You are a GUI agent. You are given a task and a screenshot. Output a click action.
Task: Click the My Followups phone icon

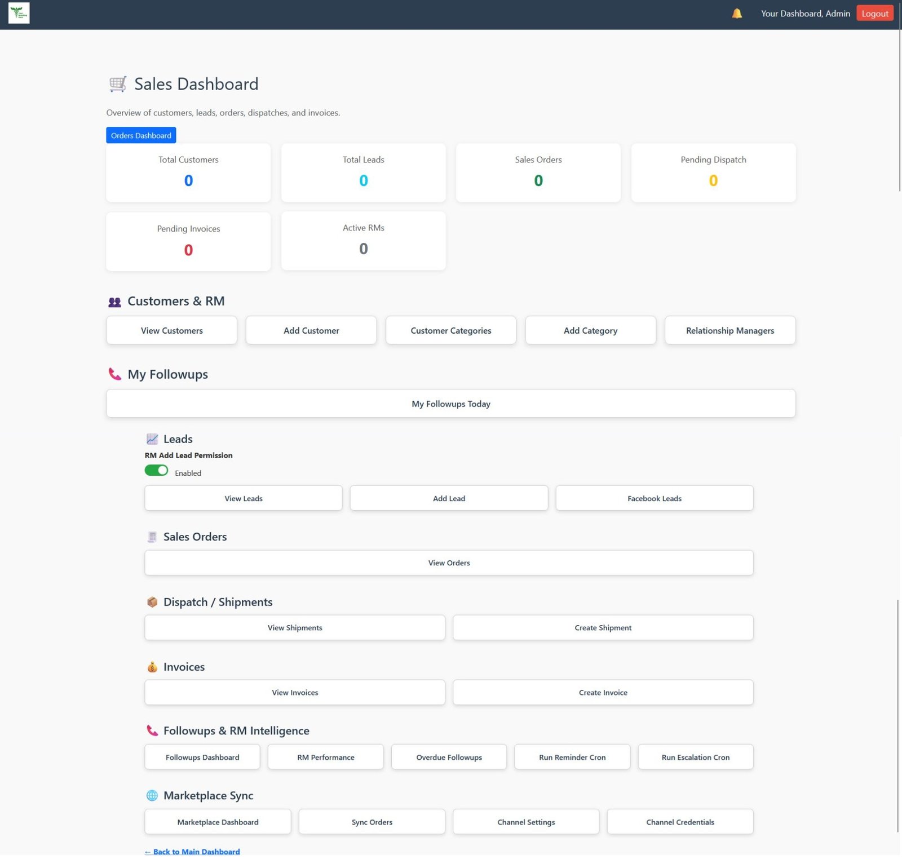[x=114, y=374]
